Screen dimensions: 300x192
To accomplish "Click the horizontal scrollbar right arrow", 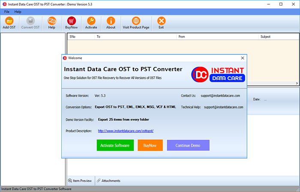I will click(x=297, y=83).
